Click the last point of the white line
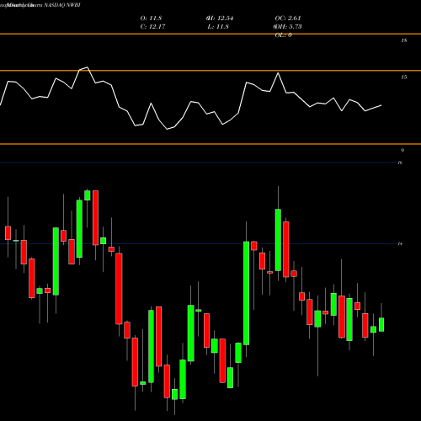This screenshot has width=421, height=421. (381, 105)
